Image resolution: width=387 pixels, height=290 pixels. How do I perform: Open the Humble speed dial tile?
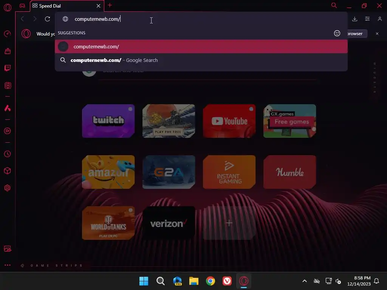pyautogui.click(x=290, y=172)
